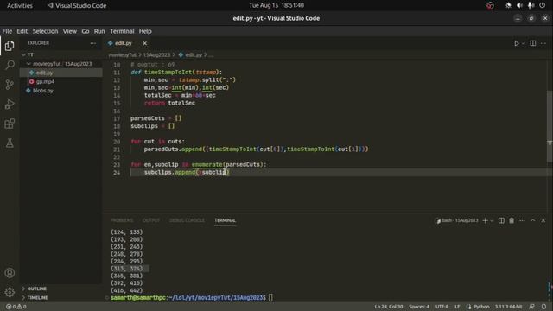Image resolution: width=553 pixels, height=311 pixels.
Task: Open the Accounts icon in activity bar
Action: [10, 273]
